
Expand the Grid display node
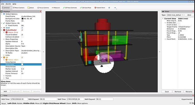point(2,28)
